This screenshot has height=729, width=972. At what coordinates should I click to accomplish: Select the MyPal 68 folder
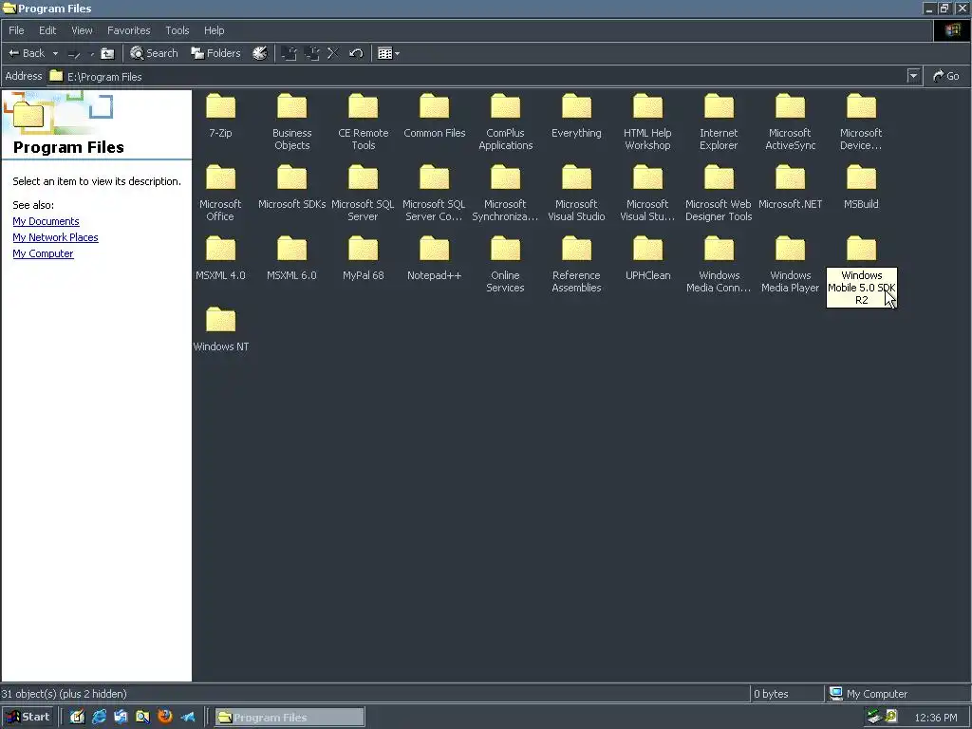point(364,258)
